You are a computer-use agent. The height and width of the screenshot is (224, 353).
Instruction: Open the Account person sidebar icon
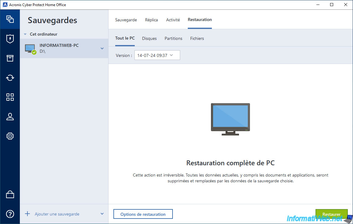click(x=10, y=117)
